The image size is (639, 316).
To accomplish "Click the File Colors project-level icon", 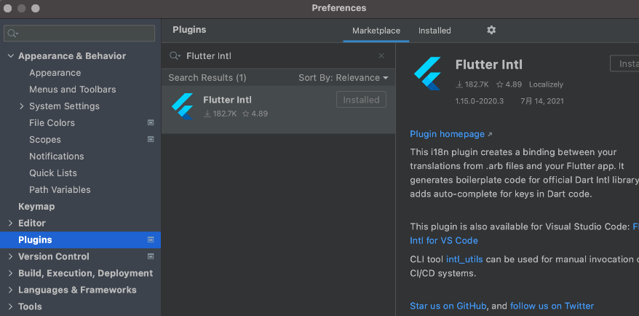I will point(151,123).
